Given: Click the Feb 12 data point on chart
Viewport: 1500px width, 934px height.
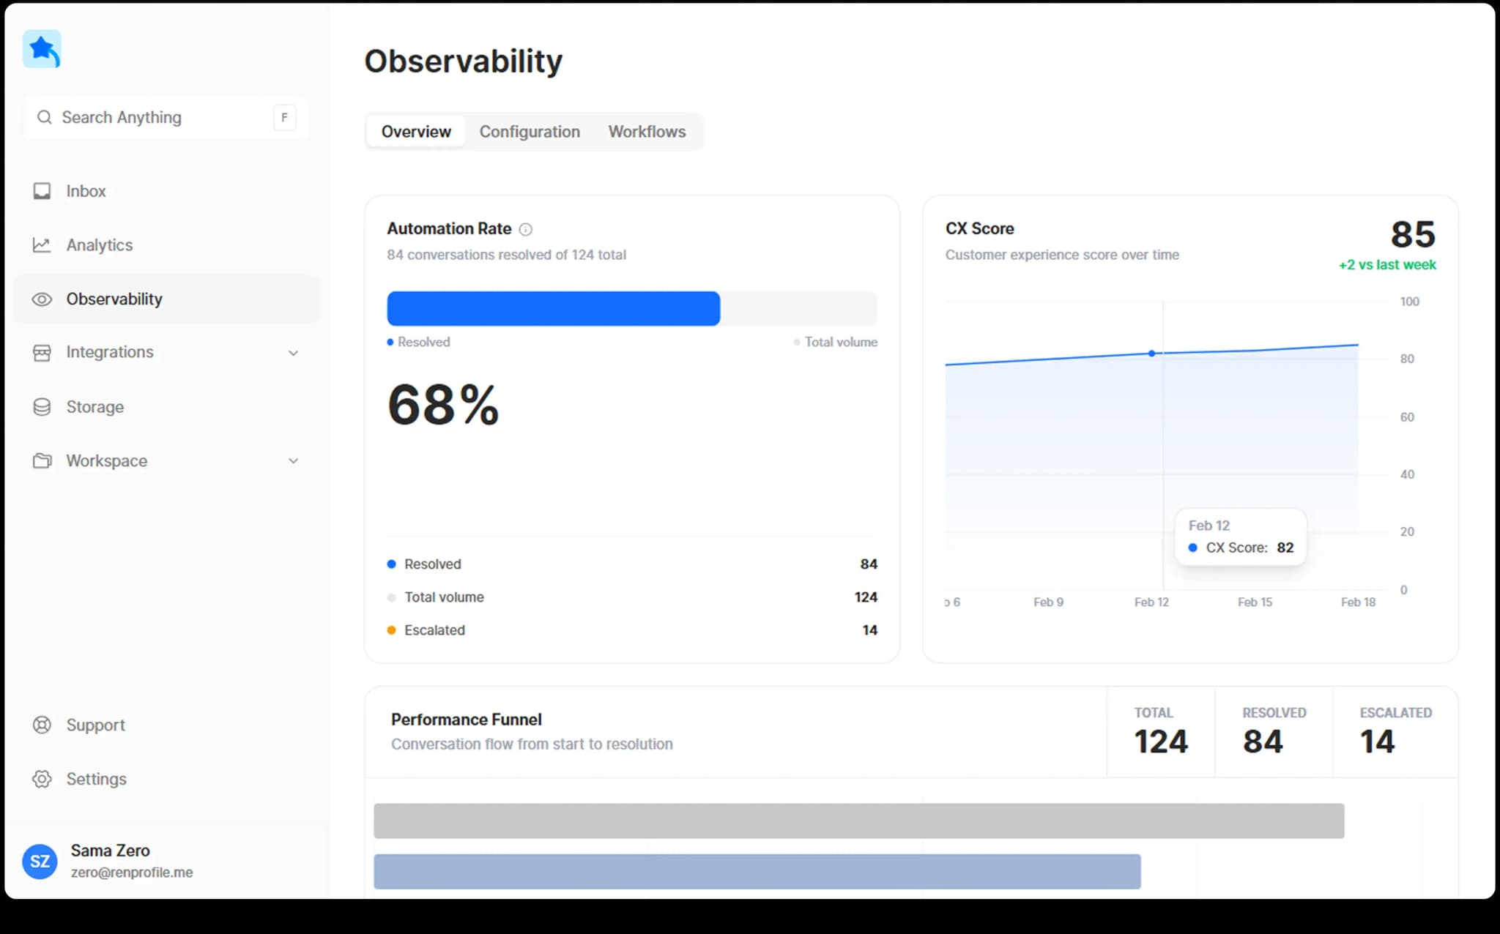Looking at the screenshot, I should 1151,354.
